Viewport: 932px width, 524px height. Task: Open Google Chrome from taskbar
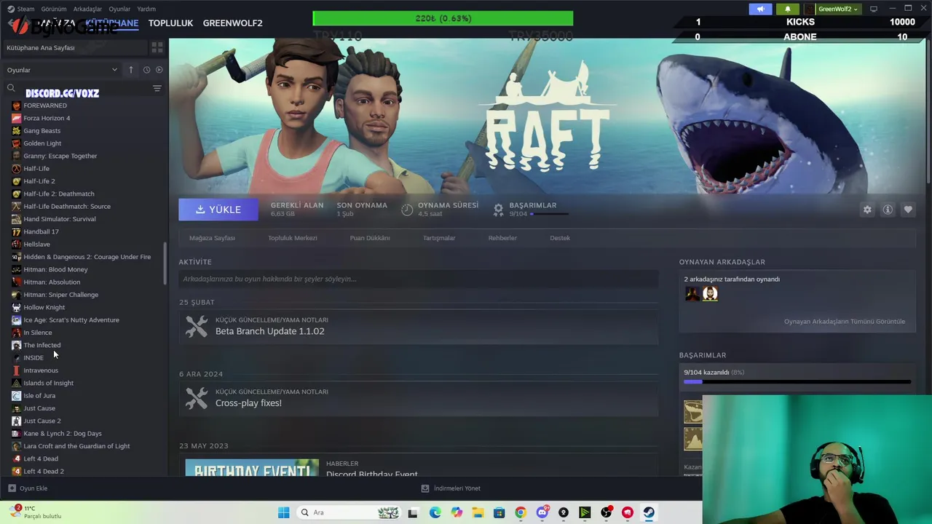[521, 512]
